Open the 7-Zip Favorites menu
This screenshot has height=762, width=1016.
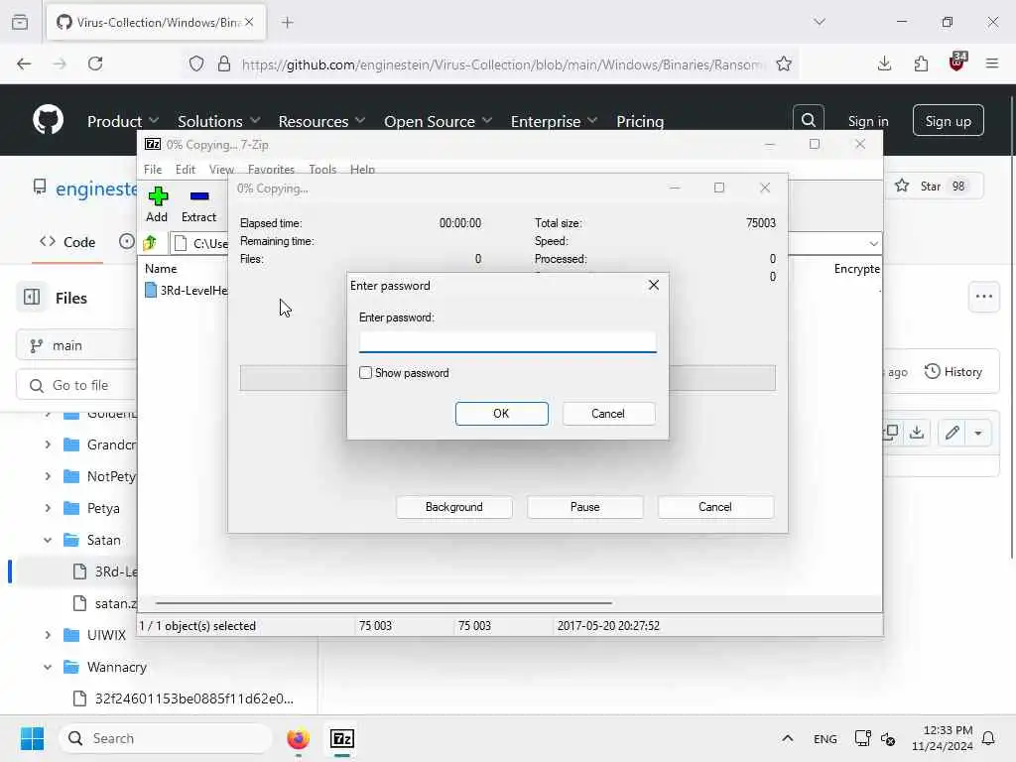coord(271,169)
